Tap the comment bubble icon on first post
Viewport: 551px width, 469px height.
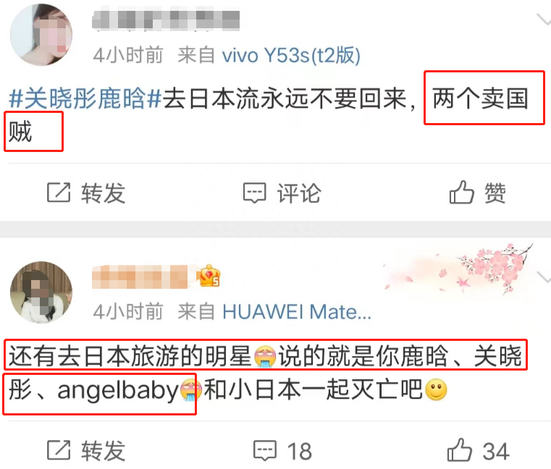(254, 193)
